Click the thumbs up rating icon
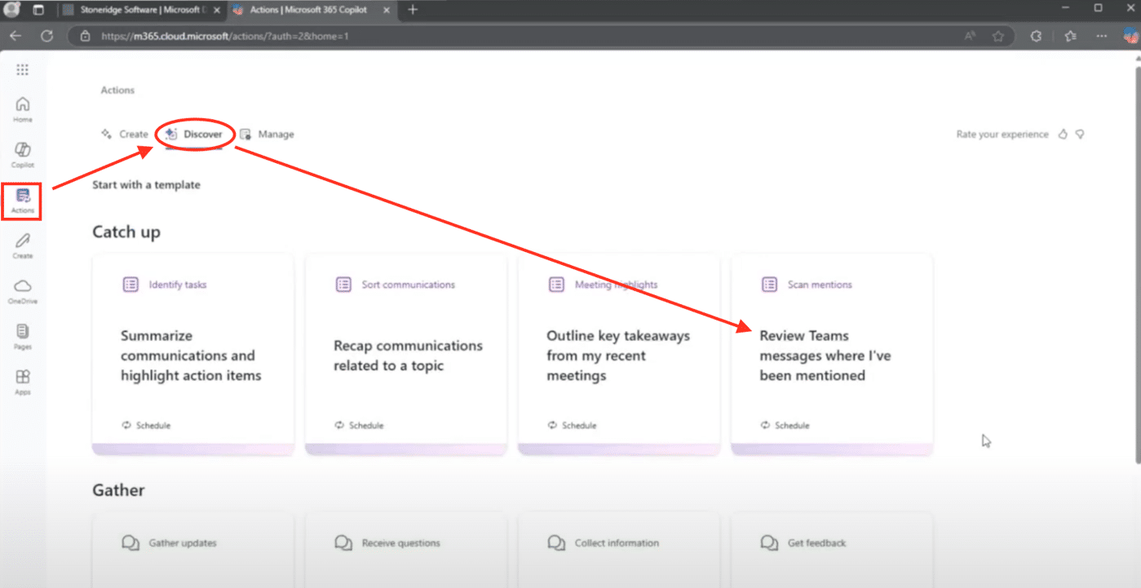 1063,135
